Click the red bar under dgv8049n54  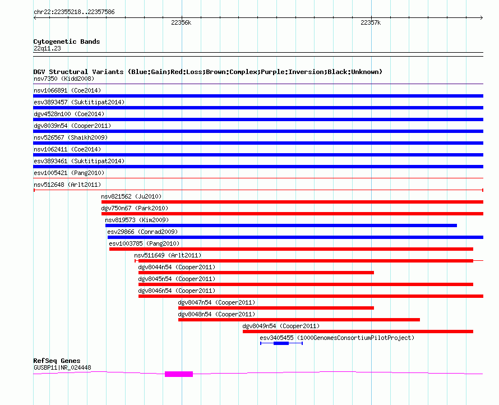[x=358, y=332]
